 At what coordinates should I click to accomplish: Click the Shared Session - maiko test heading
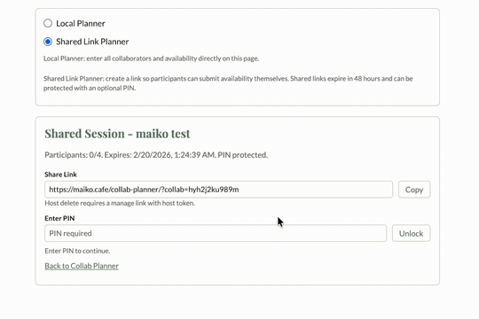click(x=117, y=134)
